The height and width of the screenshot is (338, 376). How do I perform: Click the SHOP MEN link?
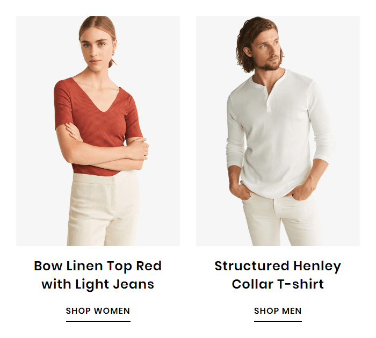pyautogui.click(x=278, y=311)
